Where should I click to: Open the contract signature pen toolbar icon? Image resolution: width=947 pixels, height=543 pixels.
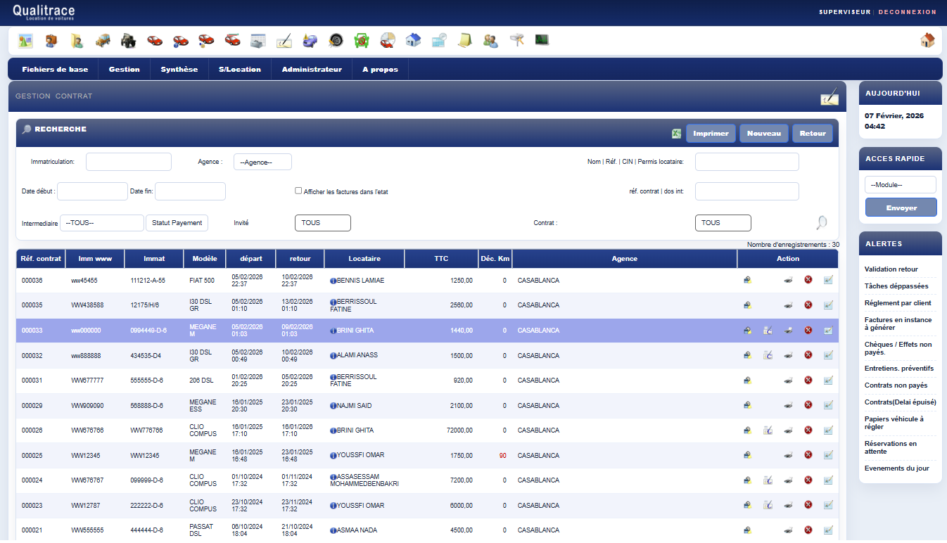click(x=284, y=41)
